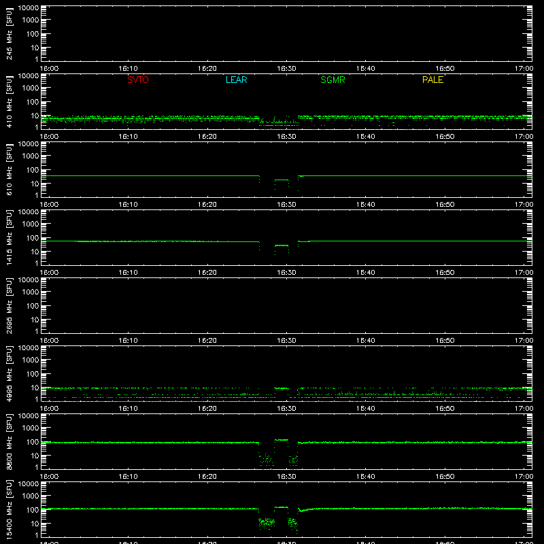This screenshot has width=544, height=544.
Task: Click the 10 tick label on 1415 MHz axis
Action: [35, 252]
